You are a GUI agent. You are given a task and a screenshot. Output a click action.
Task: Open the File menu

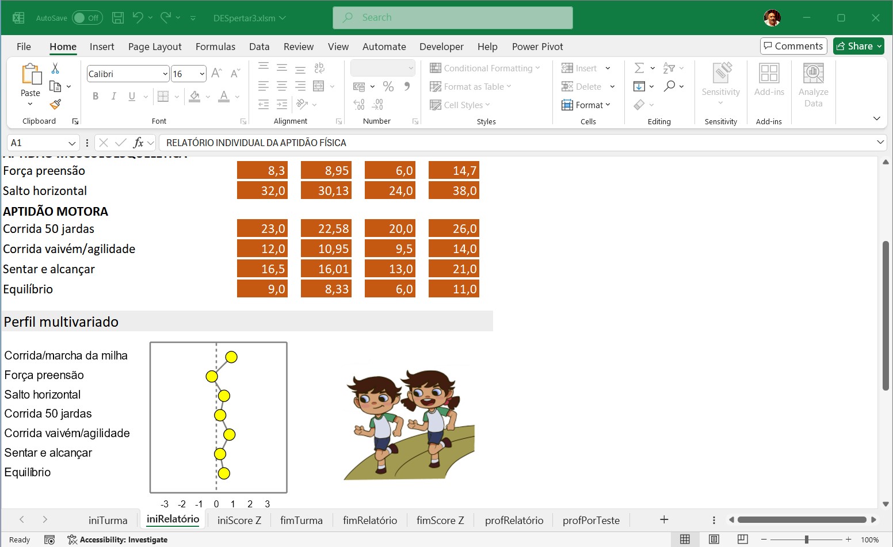click(x=24, y=47)
